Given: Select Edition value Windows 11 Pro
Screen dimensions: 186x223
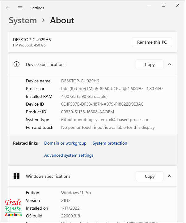Looking at the screenshot, I should click(76, 193).
